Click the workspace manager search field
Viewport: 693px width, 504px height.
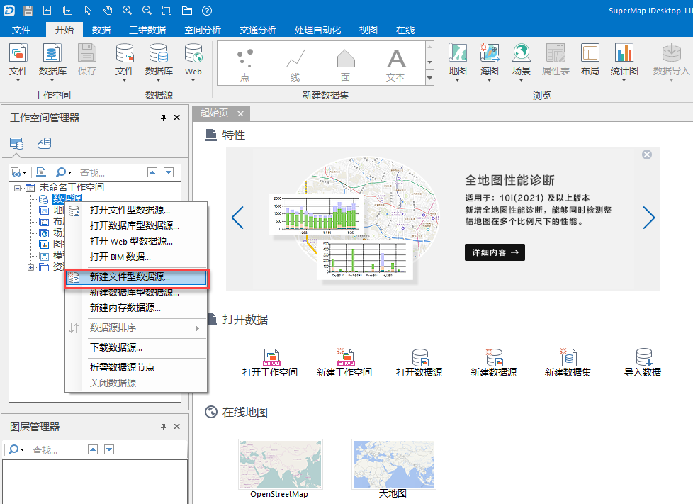(x=110, y=172)
